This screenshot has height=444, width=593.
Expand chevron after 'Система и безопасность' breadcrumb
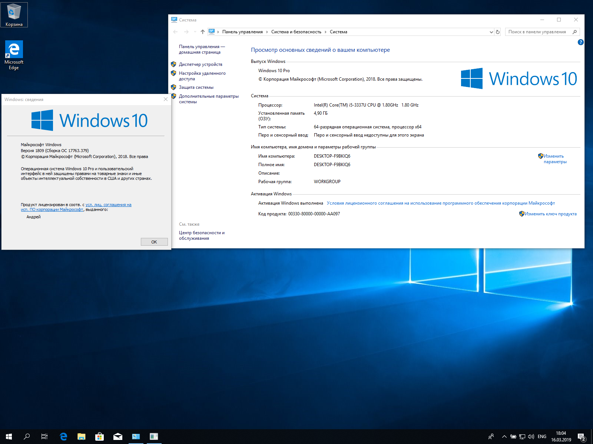click(x=326, y=32)
